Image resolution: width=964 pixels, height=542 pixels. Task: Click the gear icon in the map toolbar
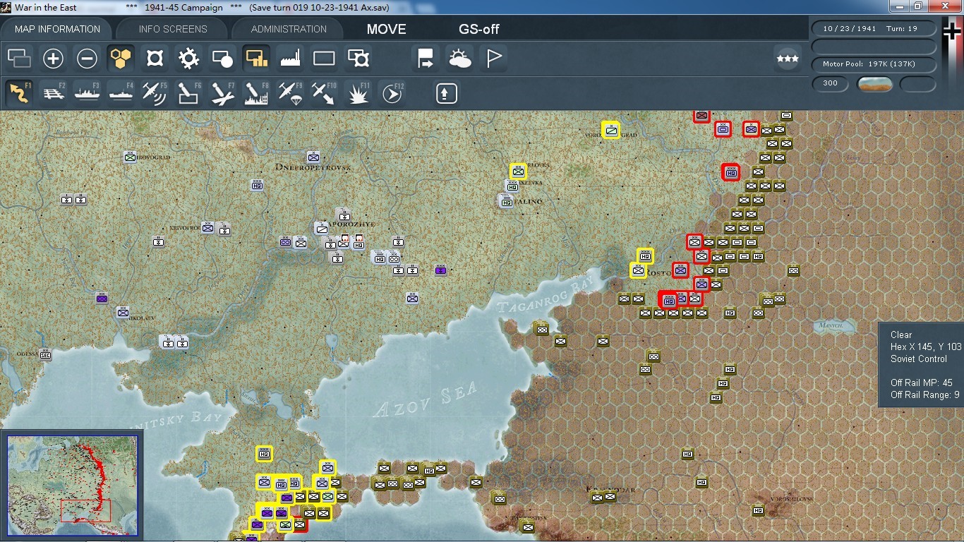tap(188, 58)
